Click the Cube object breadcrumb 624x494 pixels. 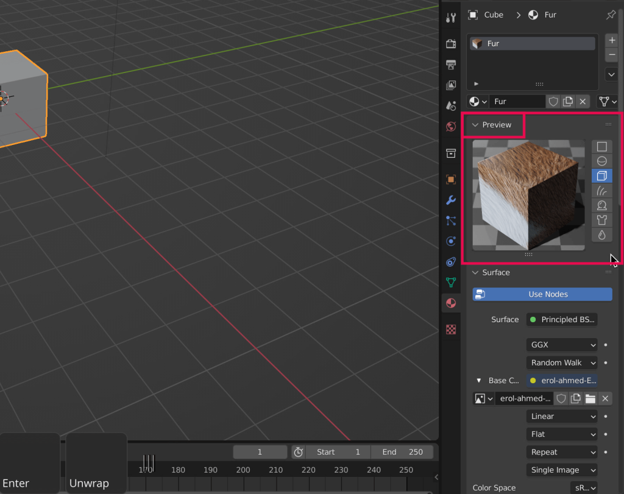486,15
